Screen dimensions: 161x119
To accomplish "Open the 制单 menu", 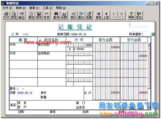I will [21, 8].
